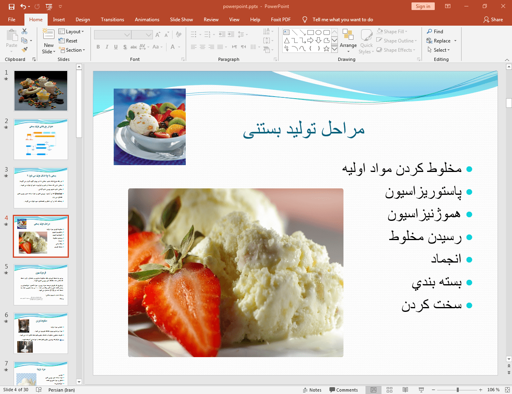Image resolution: width=512 pixels, height=394 pixels.
Task: Toggle Align Left for paragraph
Action: [x=194, y=47]
